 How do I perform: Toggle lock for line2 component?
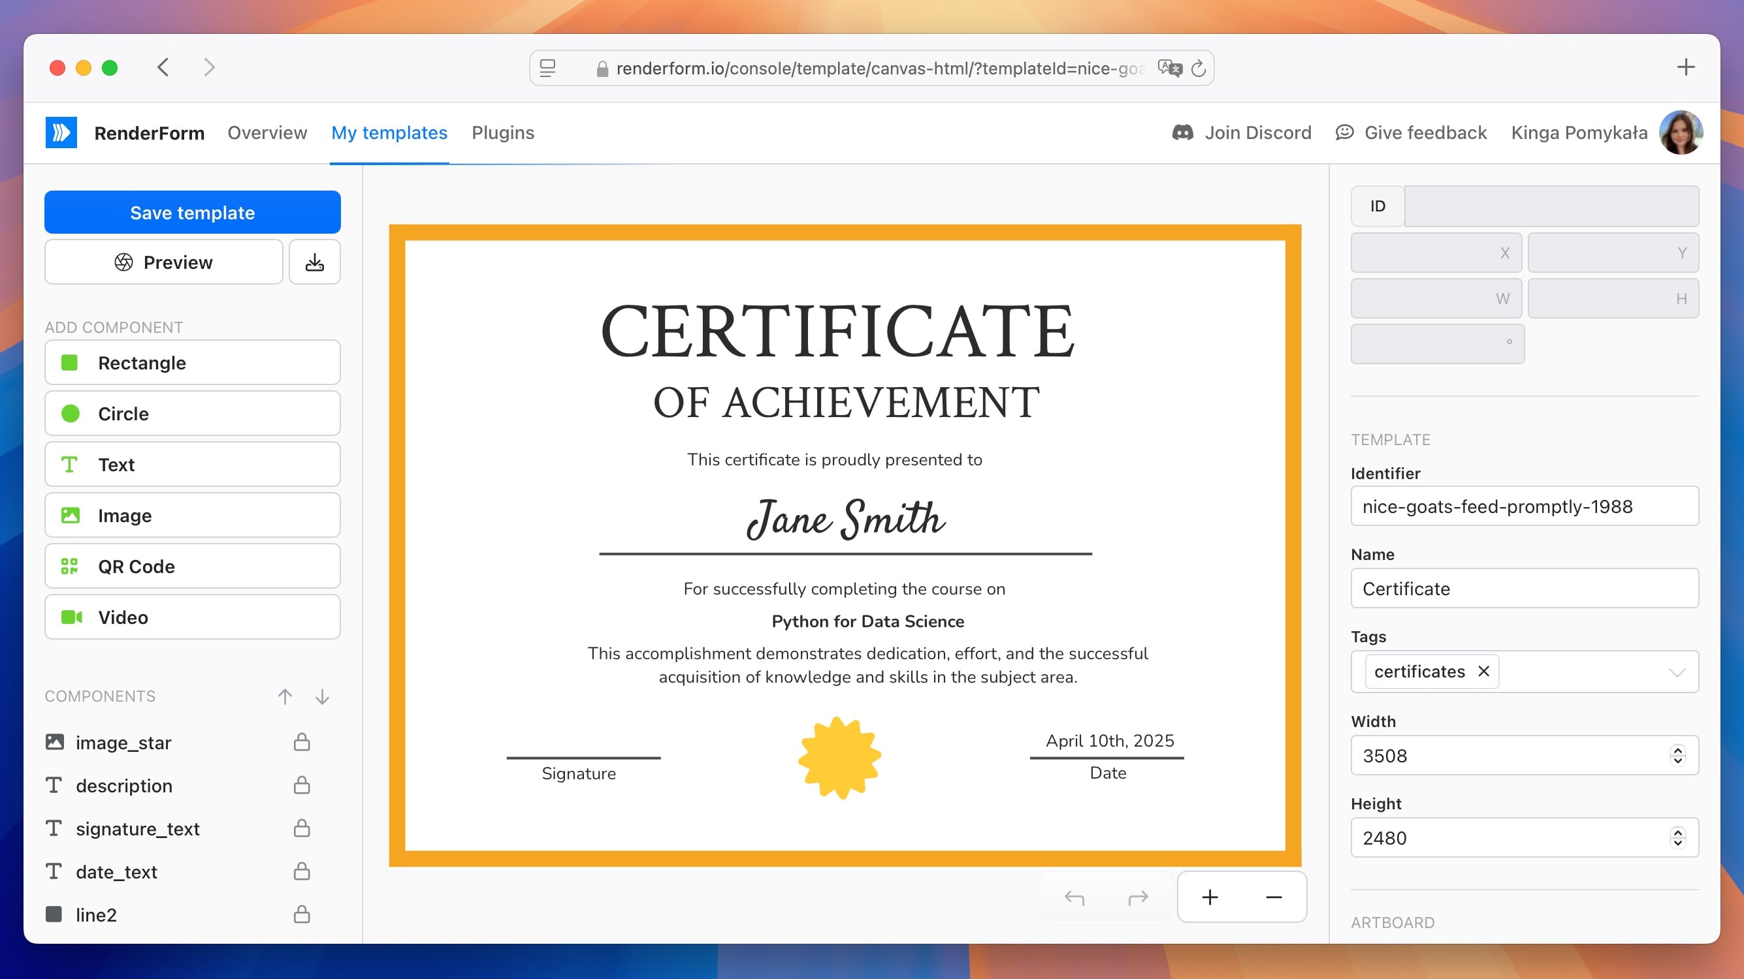302,914
